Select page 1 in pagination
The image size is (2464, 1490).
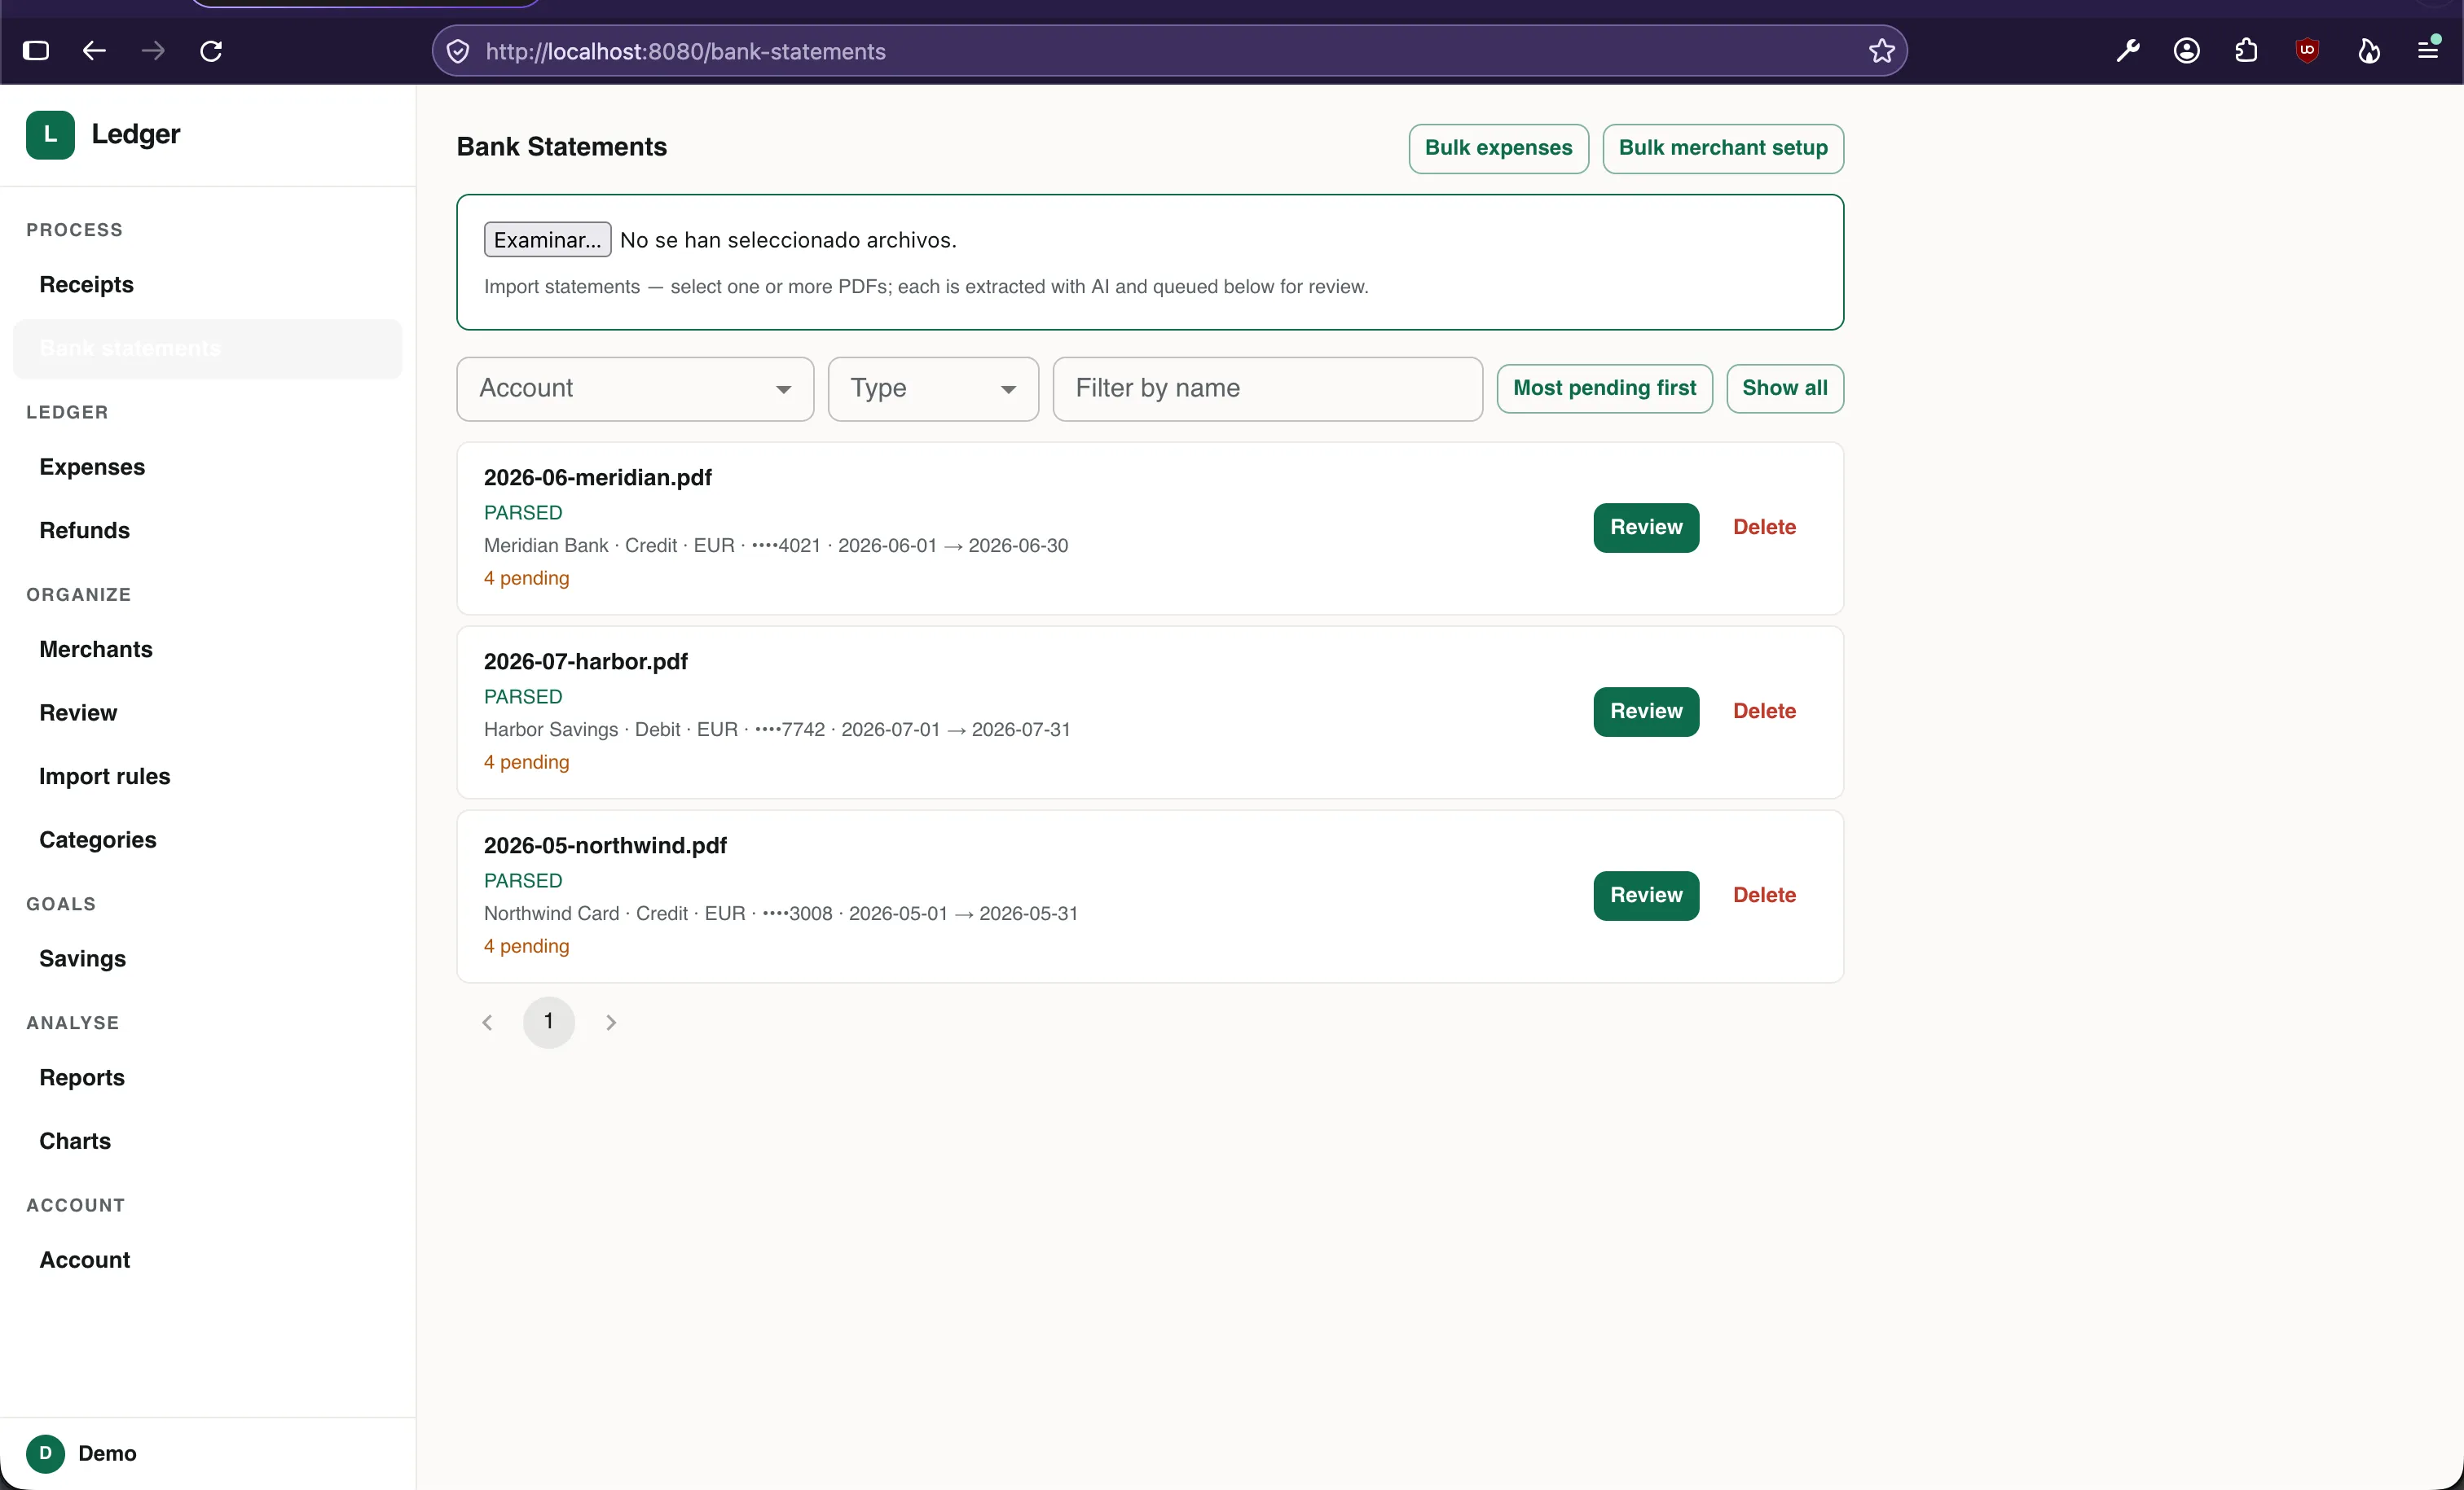pyautogui.click(x=548, y=1023)
